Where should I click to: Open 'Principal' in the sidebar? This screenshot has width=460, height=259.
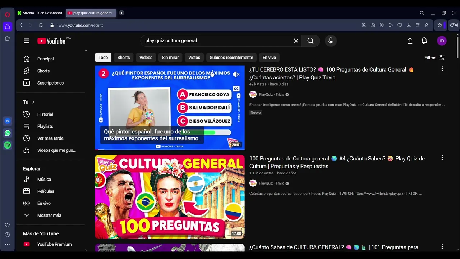coord(45,59)
